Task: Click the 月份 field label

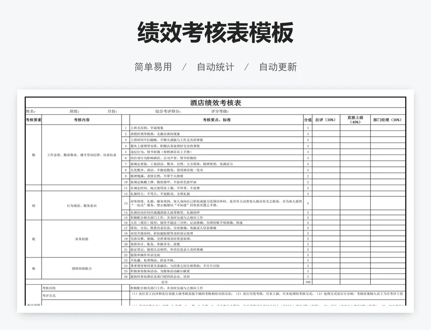Action: 113,111
